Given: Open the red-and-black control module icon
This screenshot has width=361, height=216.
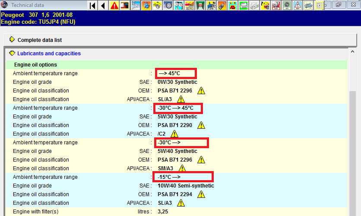Looking at the screenshot, I should click(x=125, y=5).
